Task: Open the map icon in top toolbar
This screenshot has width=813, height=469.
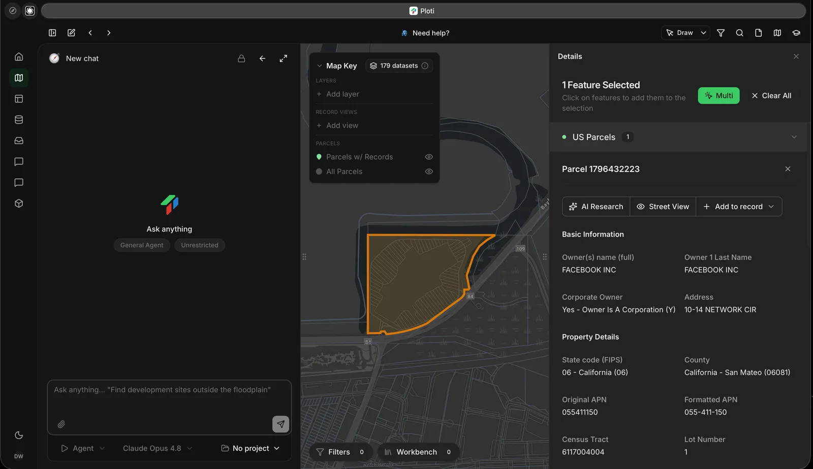Action: pos(777,33)
